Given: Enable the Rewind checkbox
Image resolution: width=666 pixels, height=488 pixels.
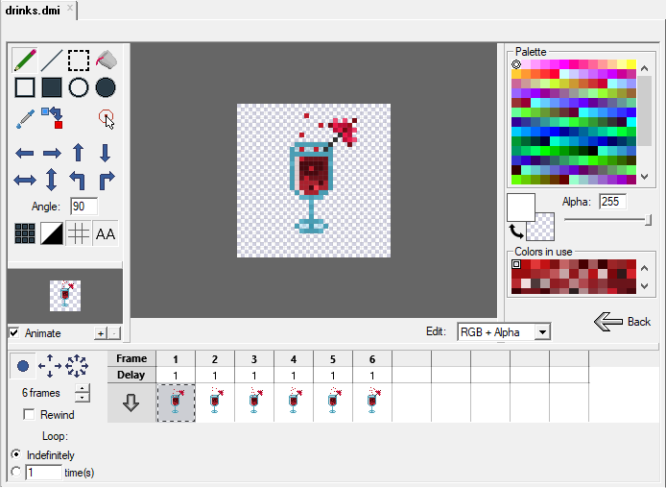Looking at the screenshot, I should click(x=29, y=415).
